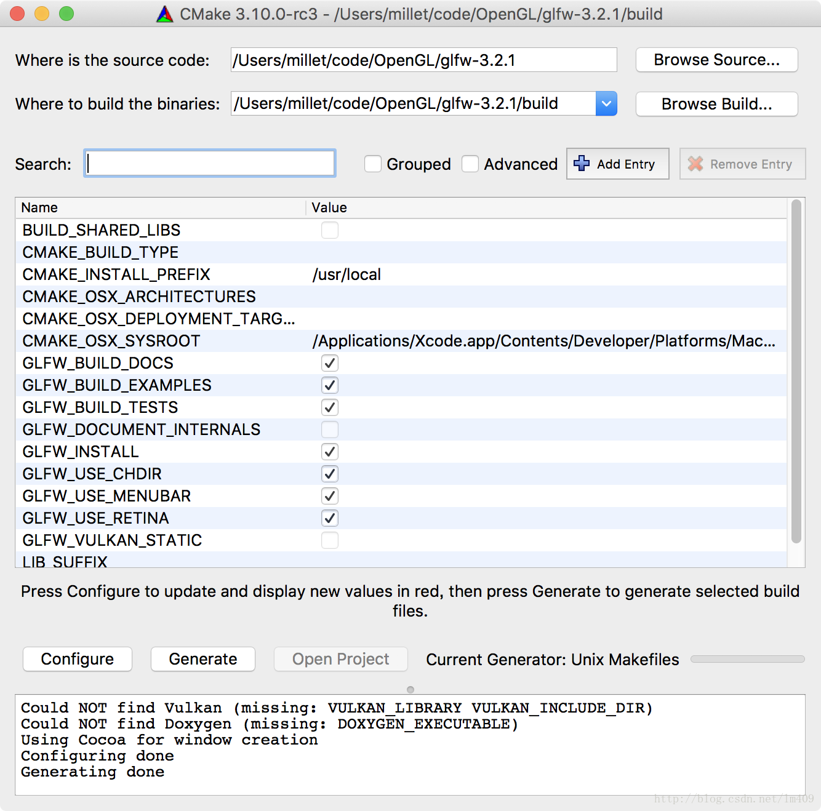
Task: Click the Add Entry button
Action: pos(617,164)
